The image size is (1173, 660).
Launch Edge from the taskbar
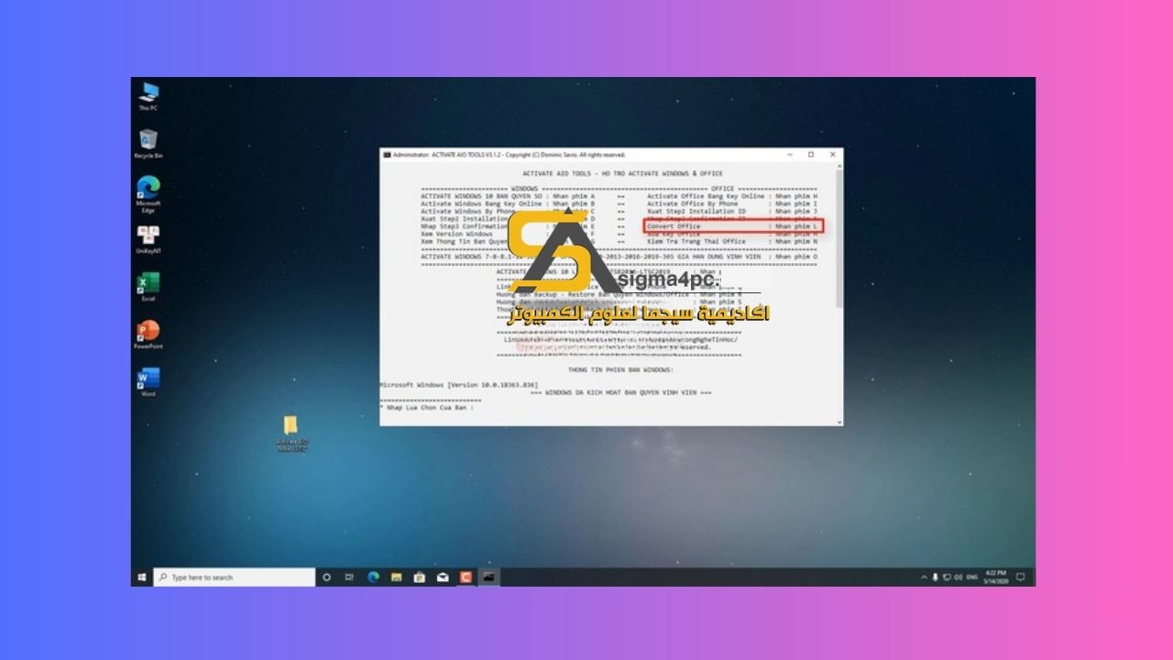point(373,577)
